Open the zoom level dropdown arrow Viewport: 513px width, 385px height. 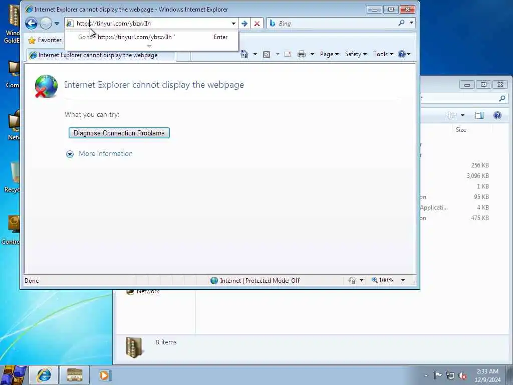403,280
